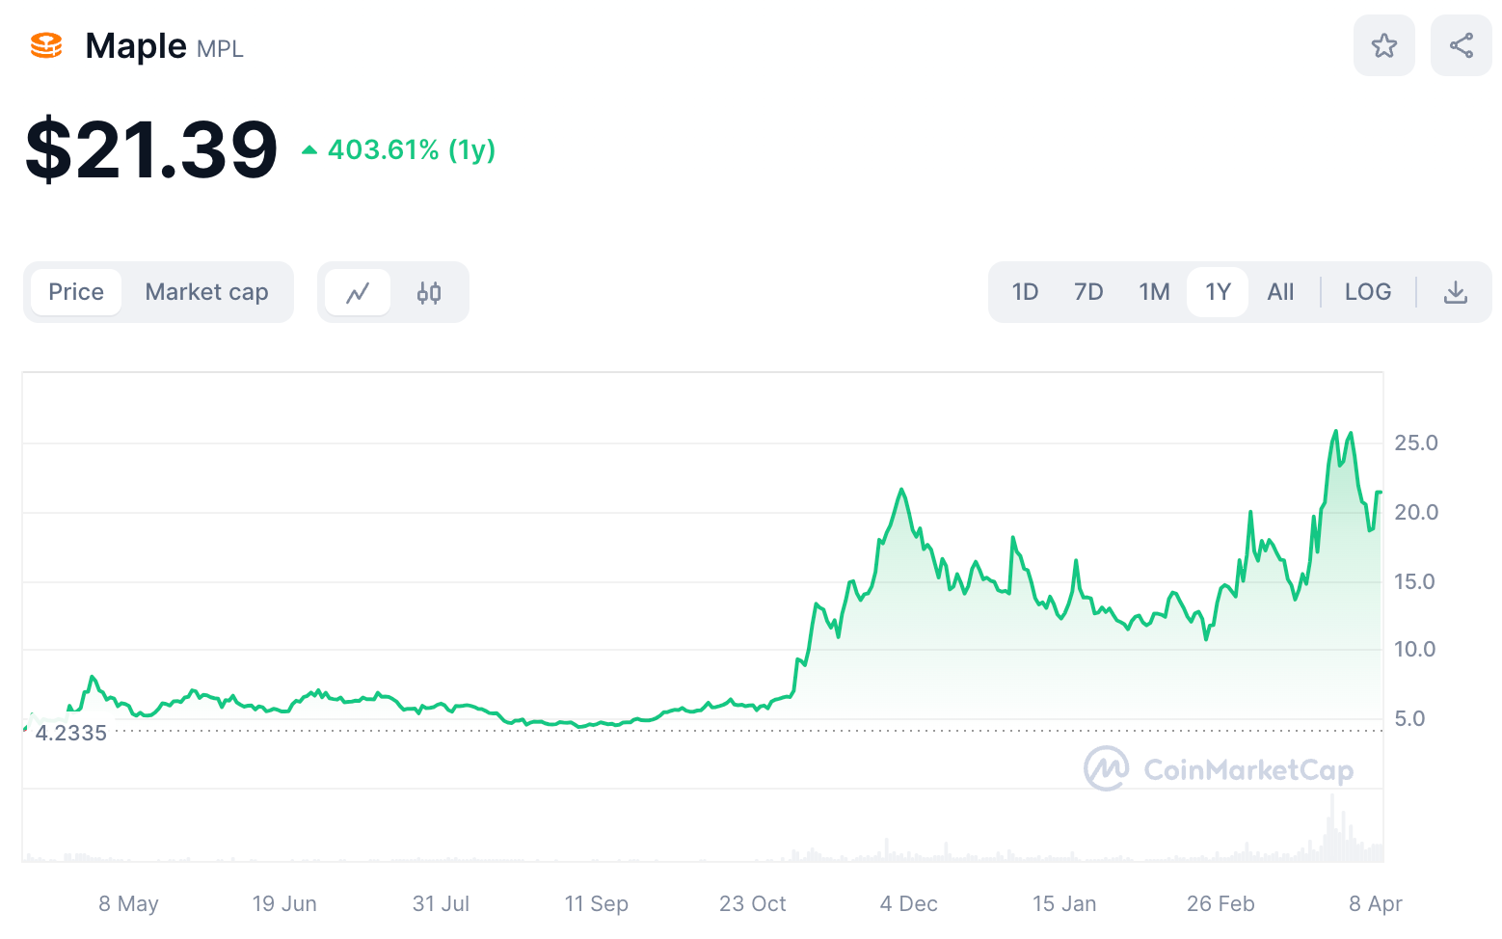Open the share icon button
This screenshot has height=939, width=1502.
(x=1461, y=45)
